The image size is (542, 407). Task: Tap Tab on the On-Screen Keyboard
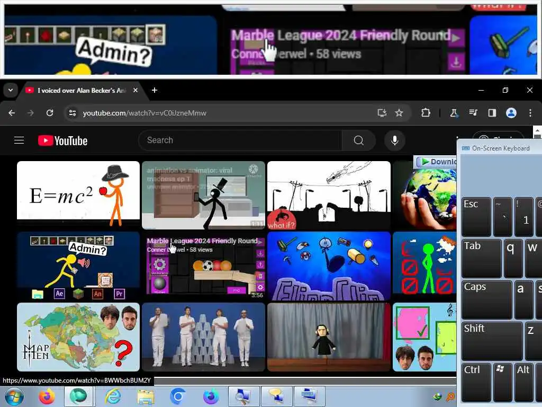click(x=482, y=258)
